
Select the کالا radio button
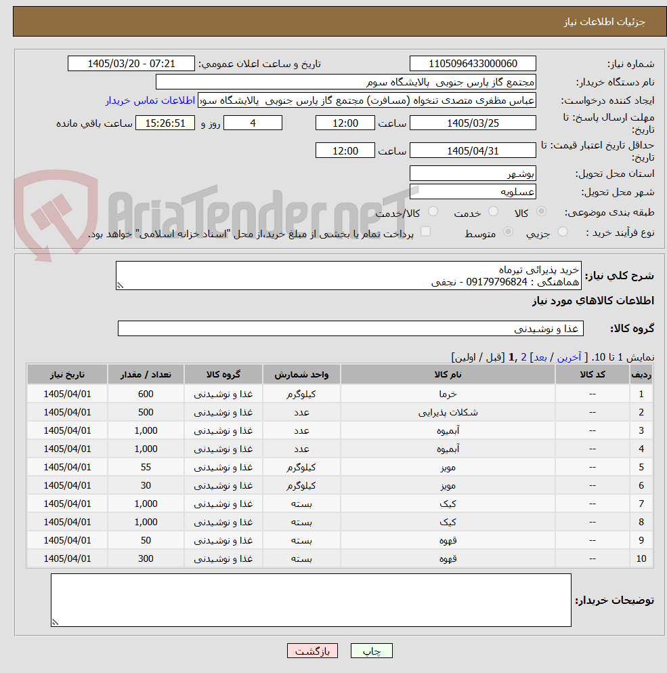click(541, 211)
